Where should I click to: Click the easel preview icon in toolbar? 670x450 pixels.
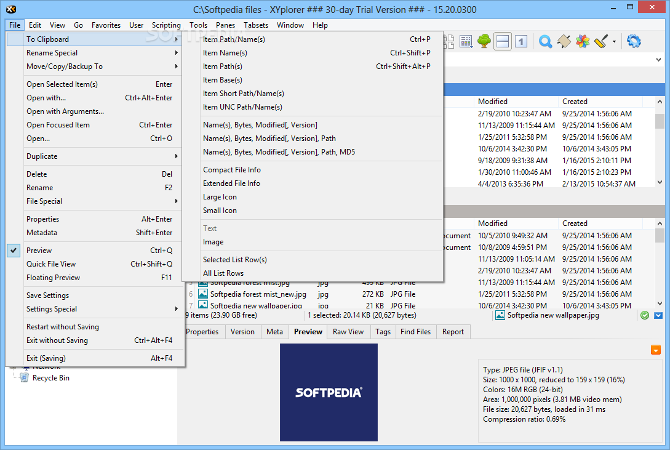point(564,41)
